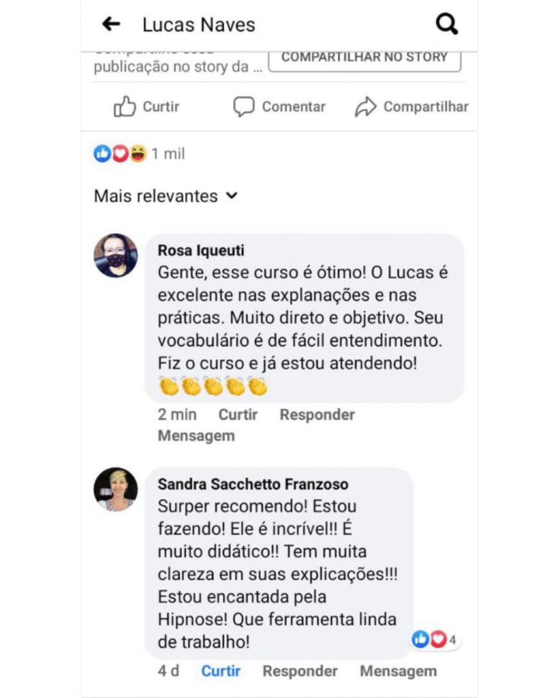Reply to Sandra Sacchetto Franzoso's comment
The height and width of the screenshot is (698, 558).
point(300,671)
